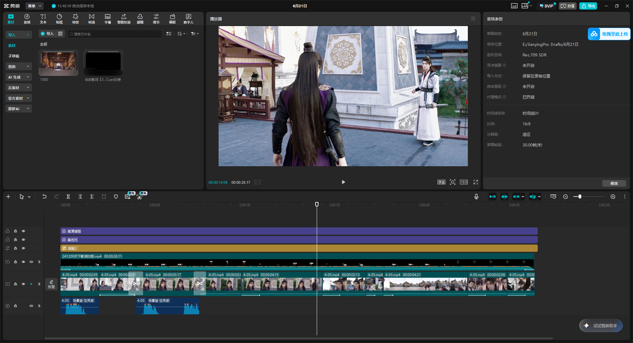Image resolution: width=633 pixels, height=343 pixels.
Task: Lock the 高清增强 filter track
Action: 15,231
